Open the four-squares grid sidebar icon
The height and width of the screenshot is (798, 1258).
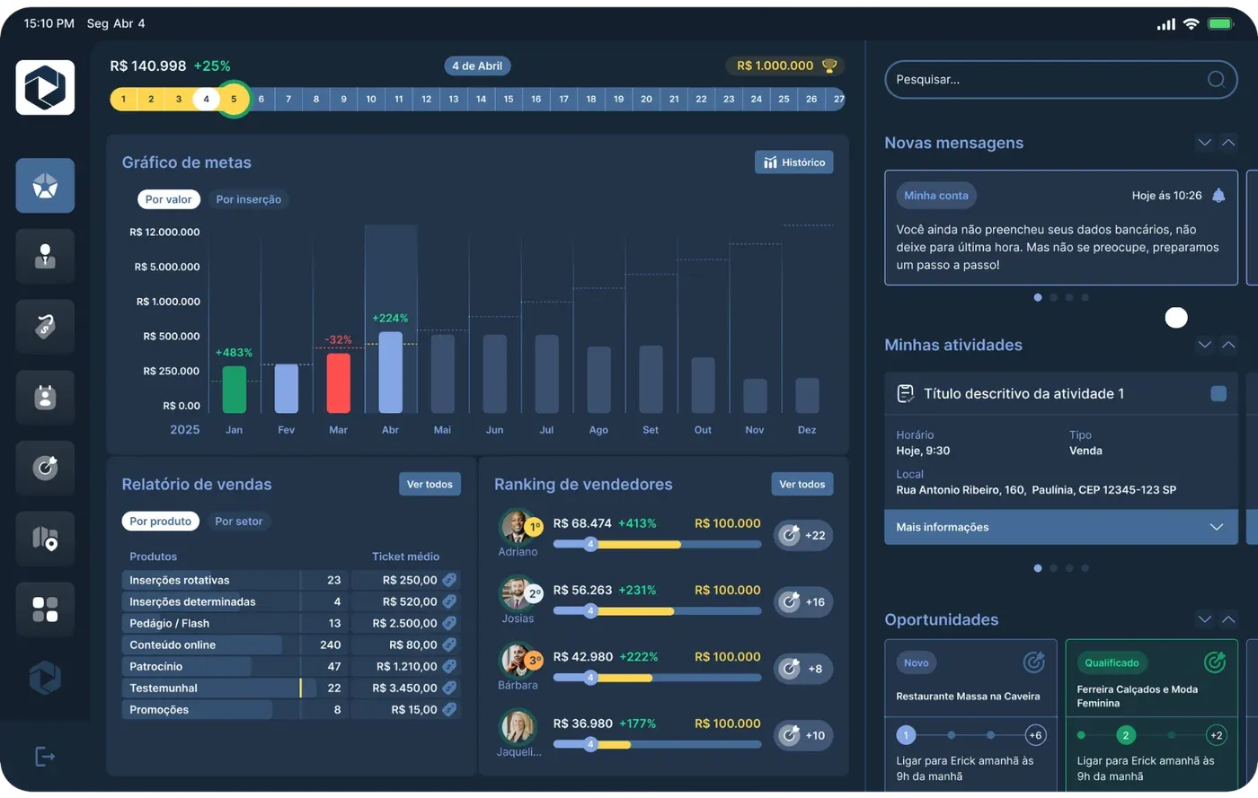[x=45, y=609]
